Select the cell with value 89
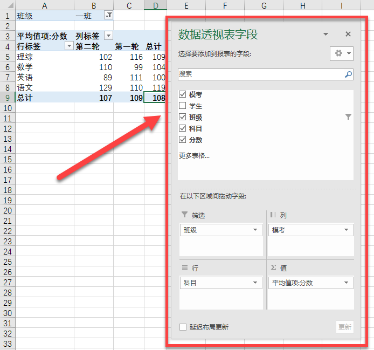Viewport: 374px width, 350px height. pos(94,77)
